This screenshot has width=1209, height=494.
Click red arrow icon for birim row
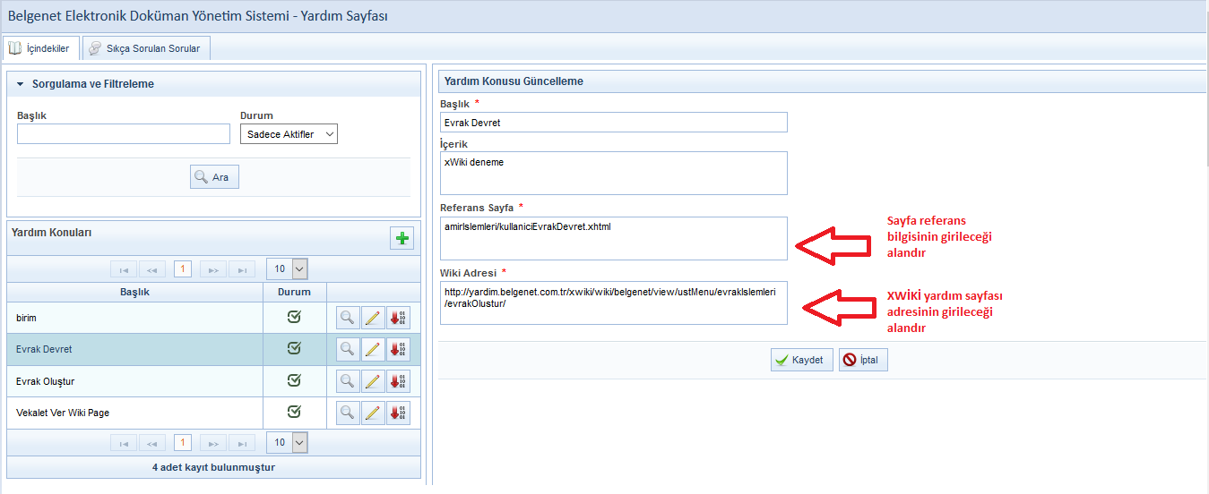pos(398,318)
